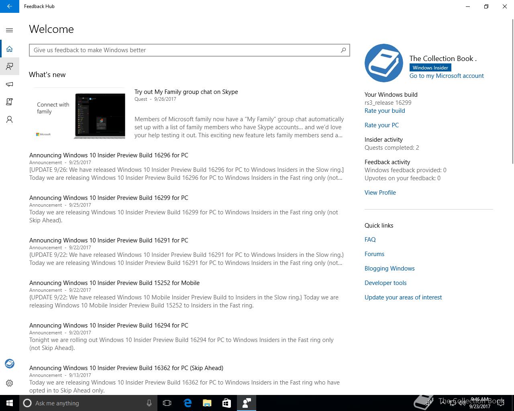Click Go to my Microsoft account

point(447,76)
